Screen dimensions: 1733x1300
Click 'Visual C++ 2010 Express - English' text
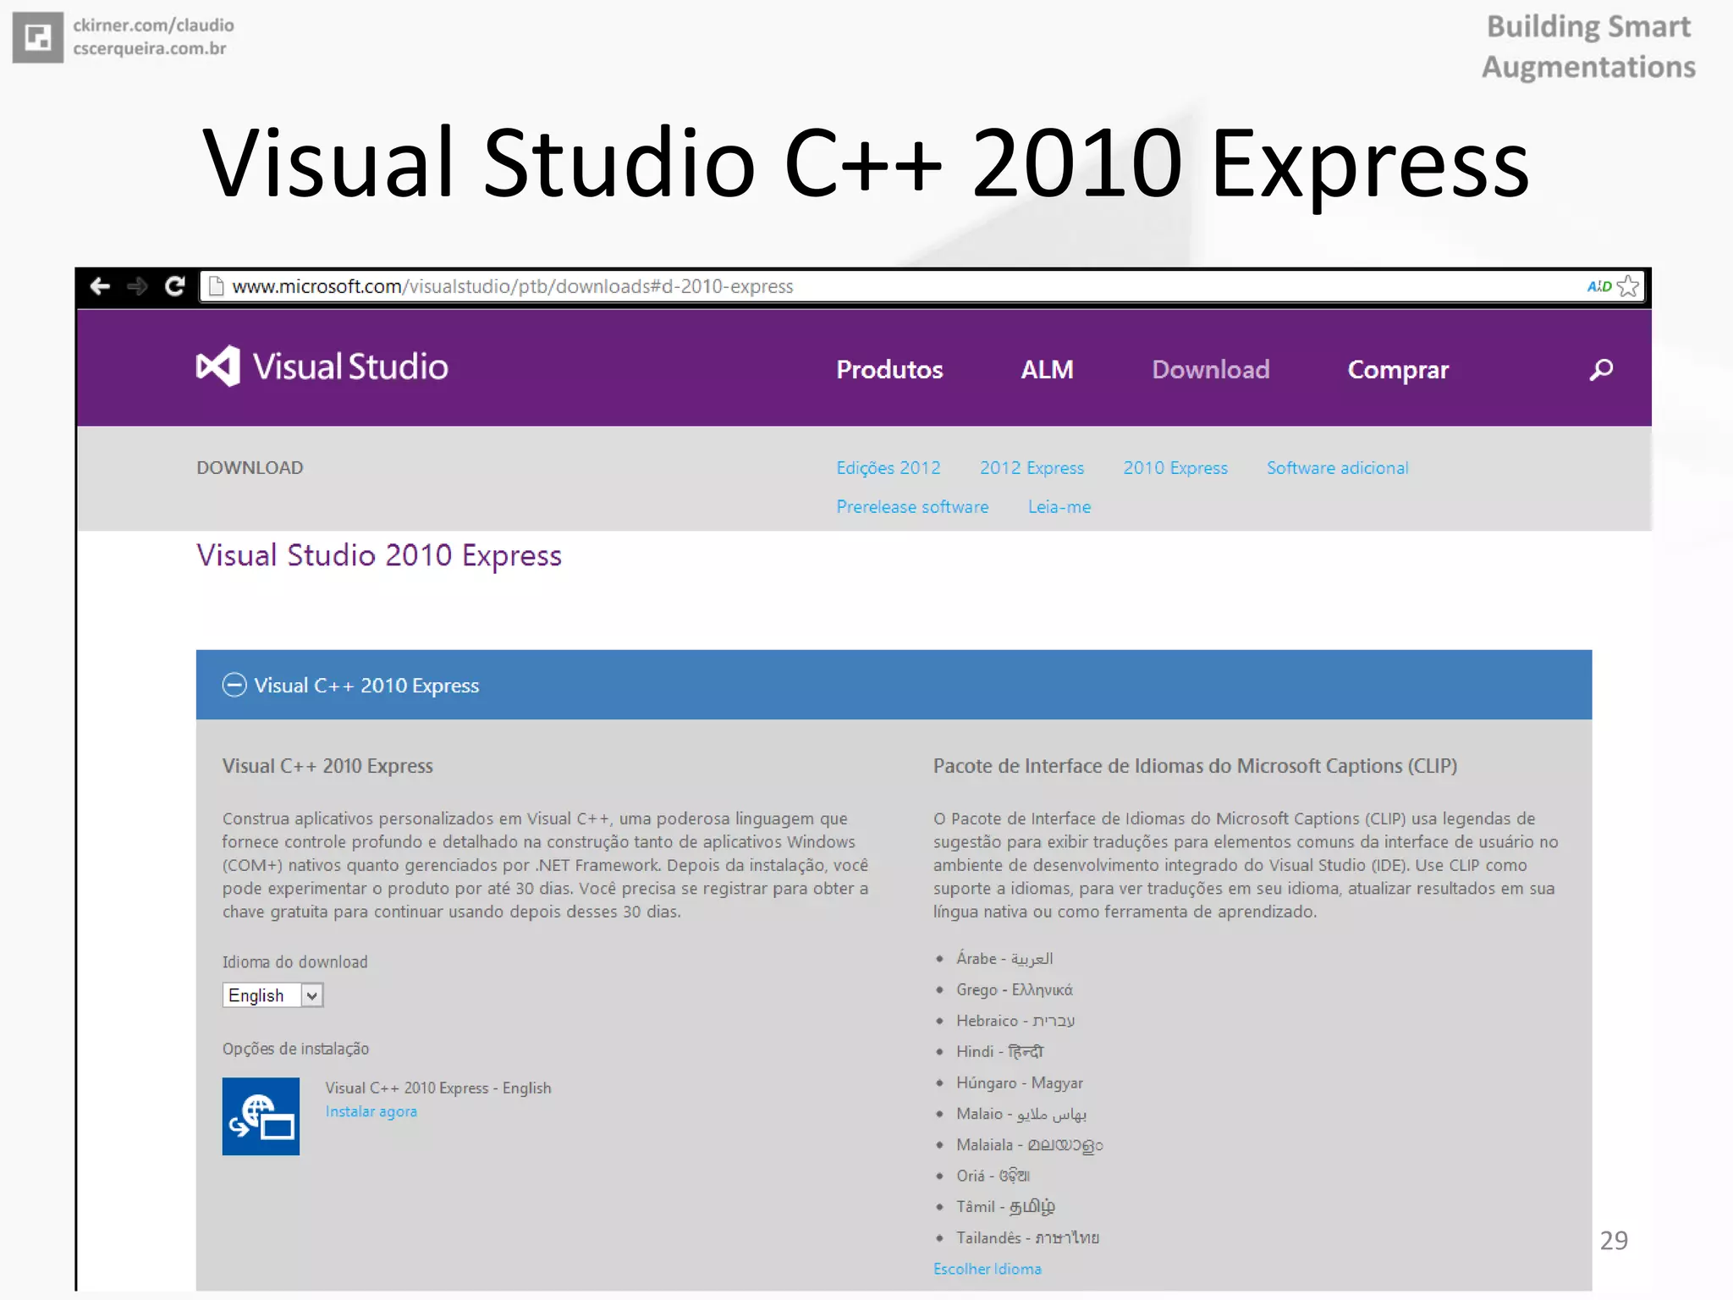[x=438, y=1088]
